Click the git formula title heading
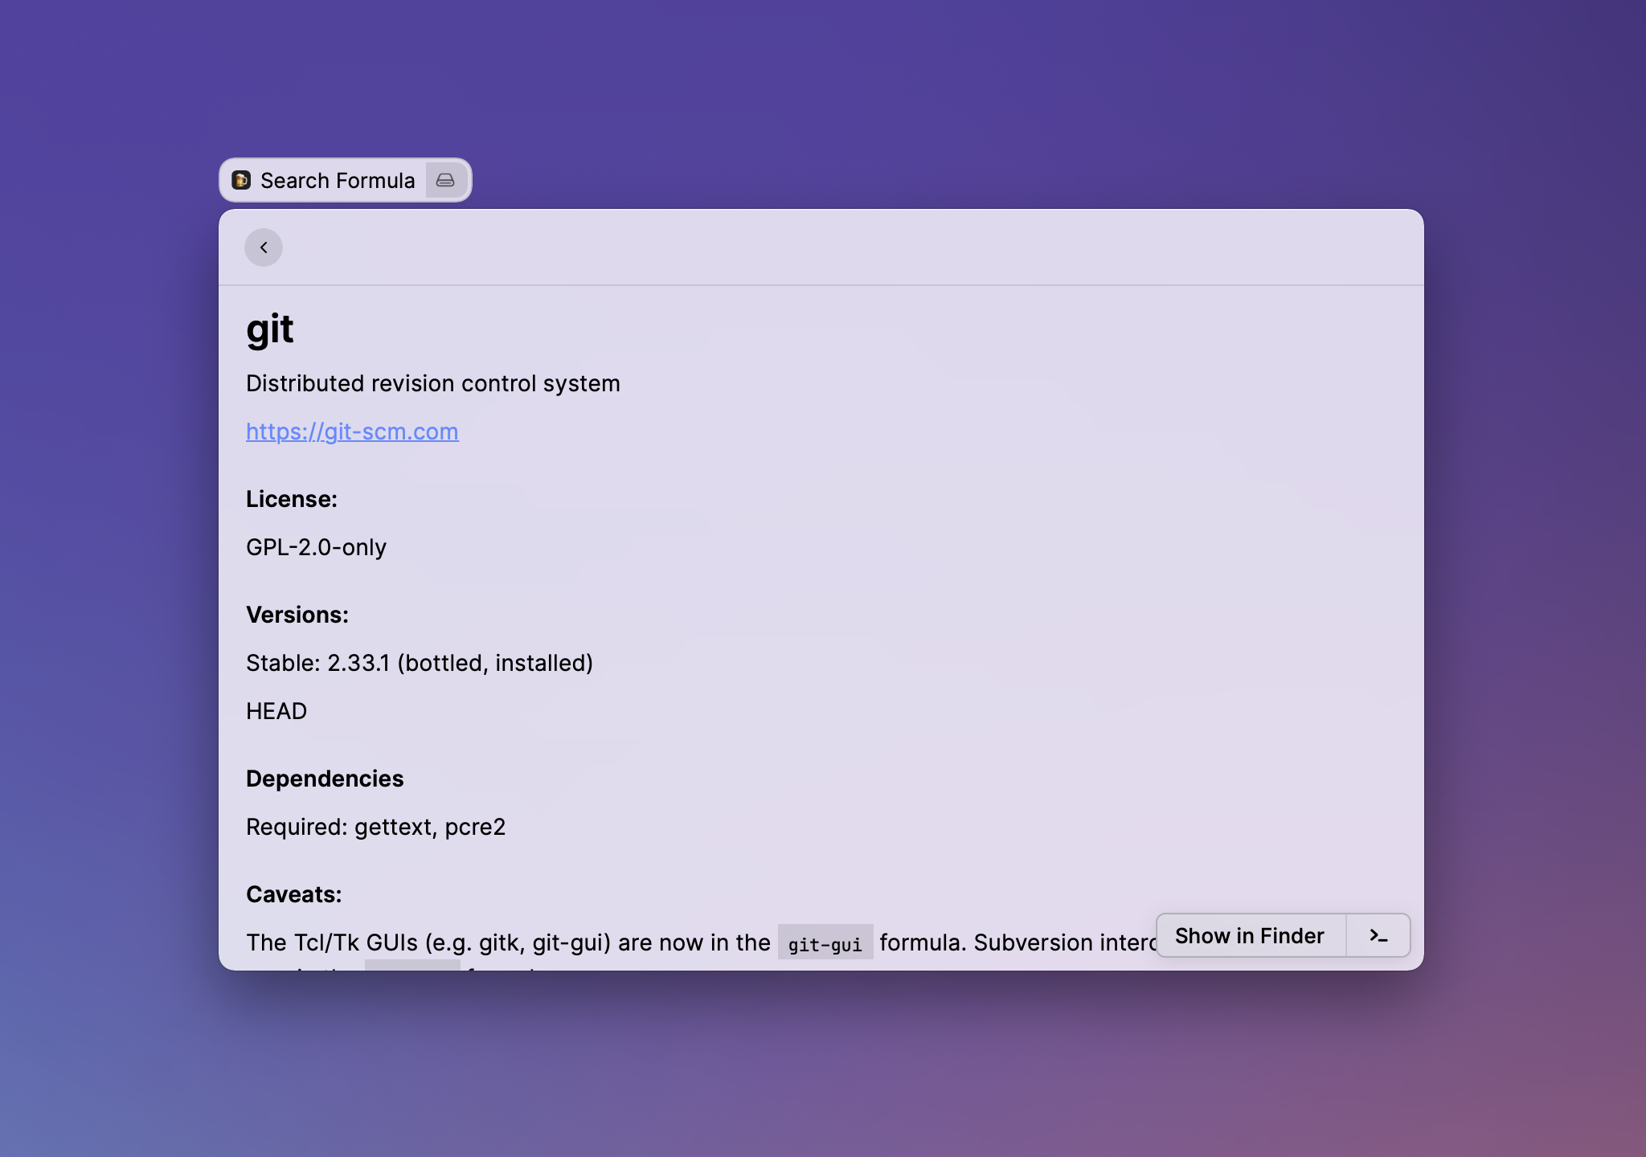 tap(270, 329)
